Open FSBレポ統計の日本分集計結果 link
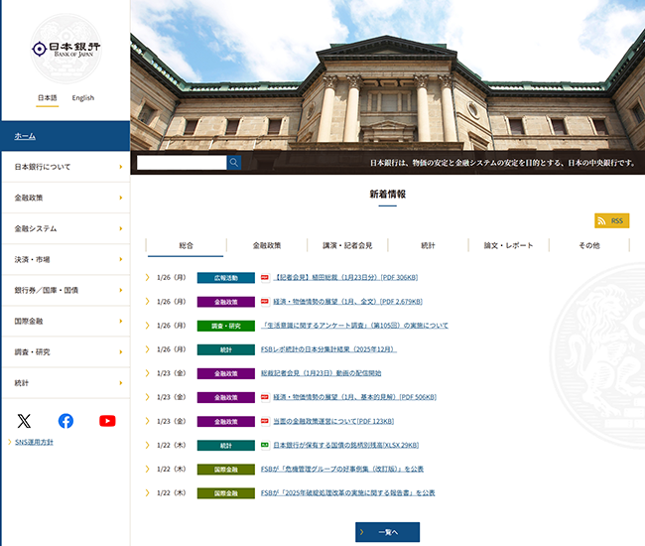Image resolution: width=645 pixels, height=546 pixels. (328, 349)
